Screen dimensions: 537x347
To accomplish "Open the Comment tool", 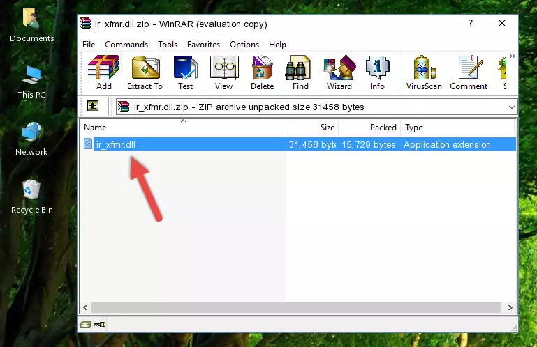I will (x=469, y=72).
